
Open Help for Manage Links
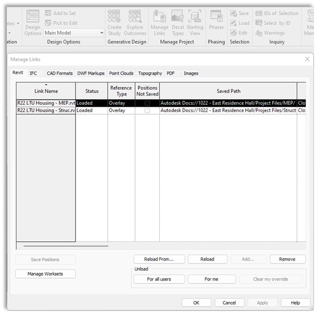click(296, 303)
